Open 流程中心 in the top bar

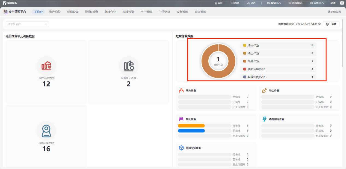coord(295,3)
